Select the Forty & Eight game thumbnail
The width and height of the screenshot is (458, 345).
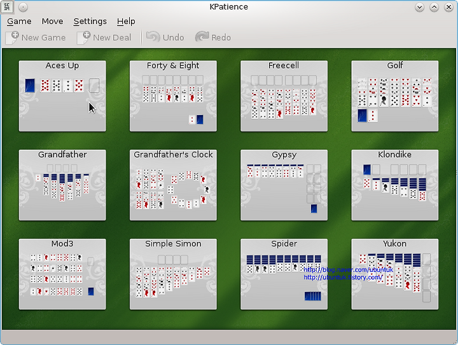173,96
